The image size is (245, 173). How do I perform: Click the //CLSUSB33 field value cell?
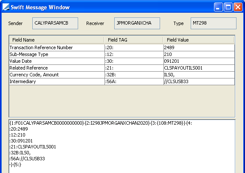point(199,81)
